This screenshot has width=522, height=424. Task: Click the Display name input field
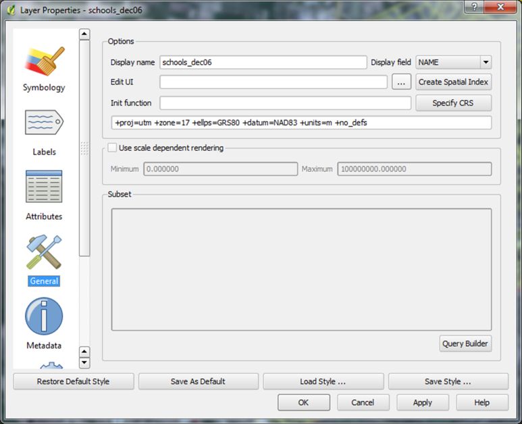click(x=263, y=62)
